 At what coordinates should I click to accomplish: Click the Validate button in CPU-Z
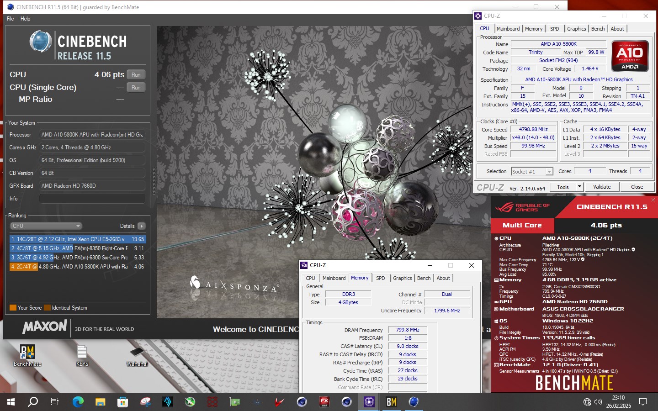[x=602, y=187]
